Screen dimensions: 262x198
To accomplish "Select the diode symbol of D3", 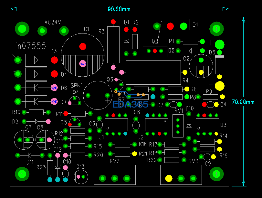I will [x=36, y=60].
